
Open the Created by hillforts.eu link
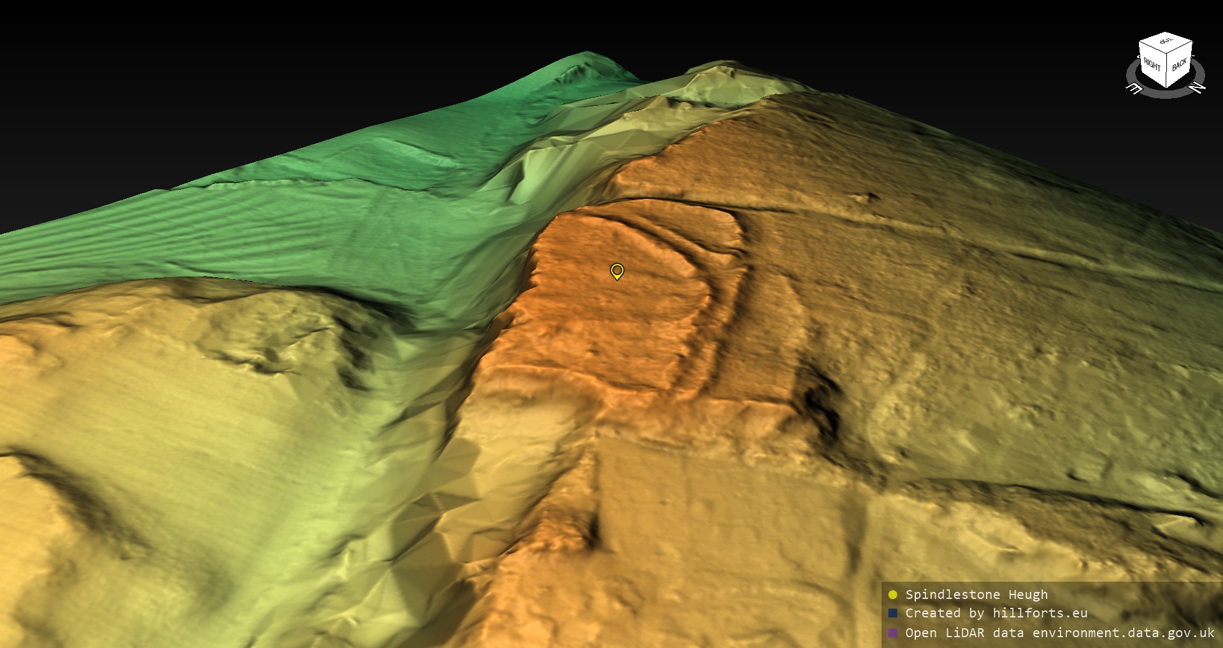point(996,613)
